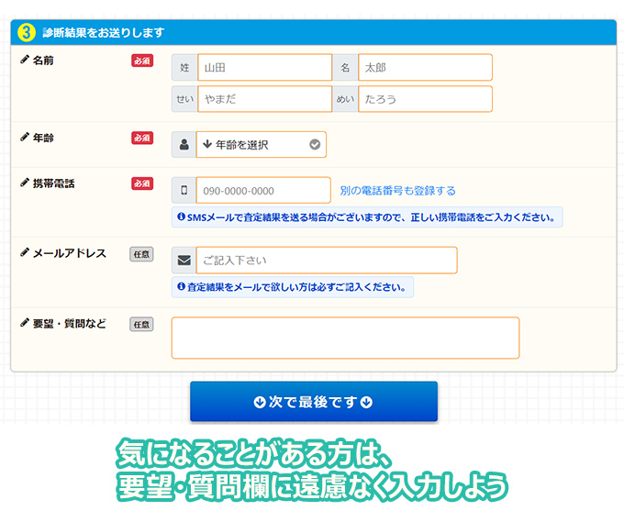Screen dimensions: 624x522
Task: Click the 任意 badge next to 要望・質問など
Action: [x=141, y=324]
